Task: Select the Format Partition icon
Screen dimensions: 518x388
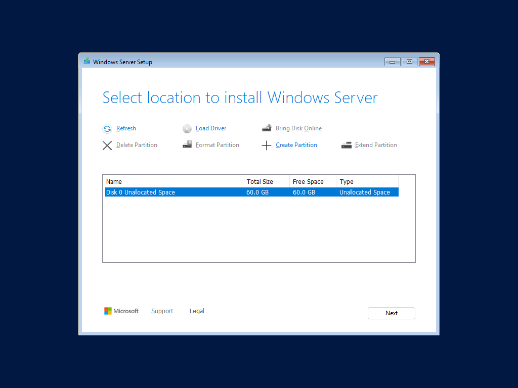Action: pyautogui.click(x=187, y=145)
